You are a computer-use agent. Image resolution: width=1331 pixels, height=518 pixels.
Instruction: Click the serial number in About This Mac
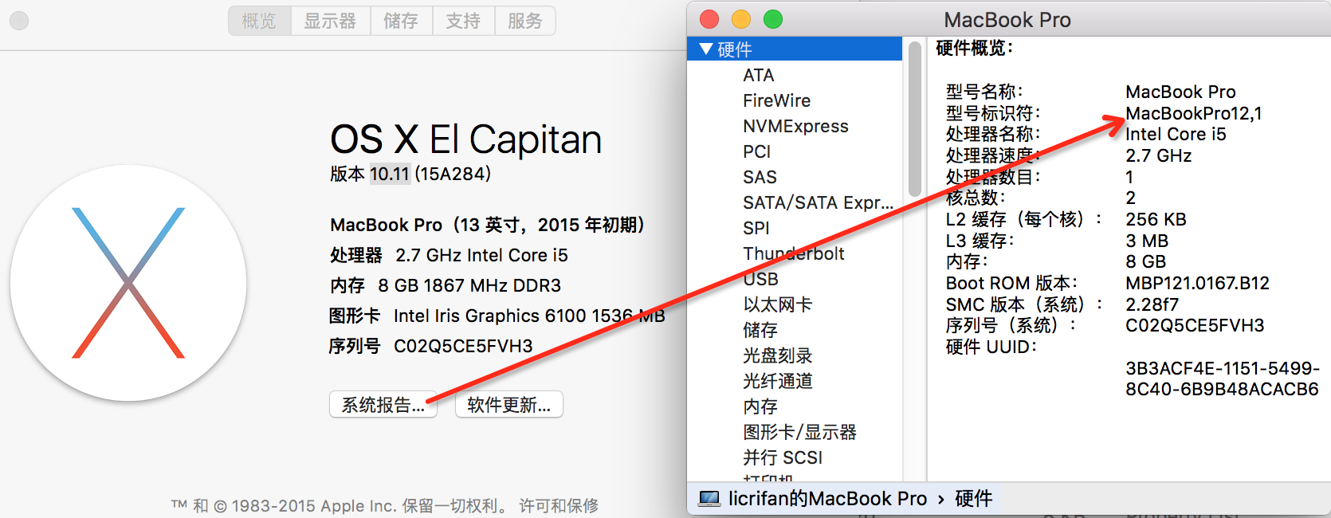[x=463, y=346]
